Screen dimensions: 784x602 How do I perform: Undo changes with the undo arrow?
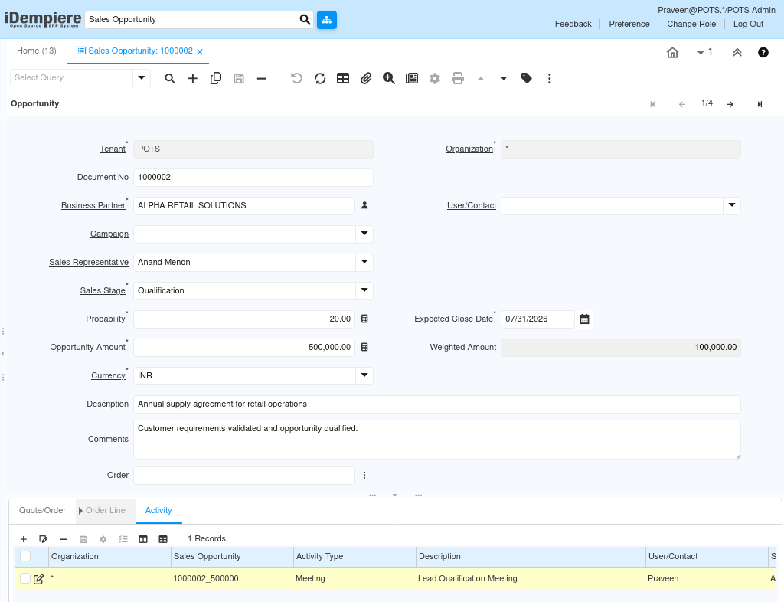[296, 78]
